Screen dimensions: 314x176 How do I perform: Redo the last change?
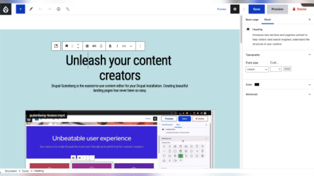click(49, 9)
